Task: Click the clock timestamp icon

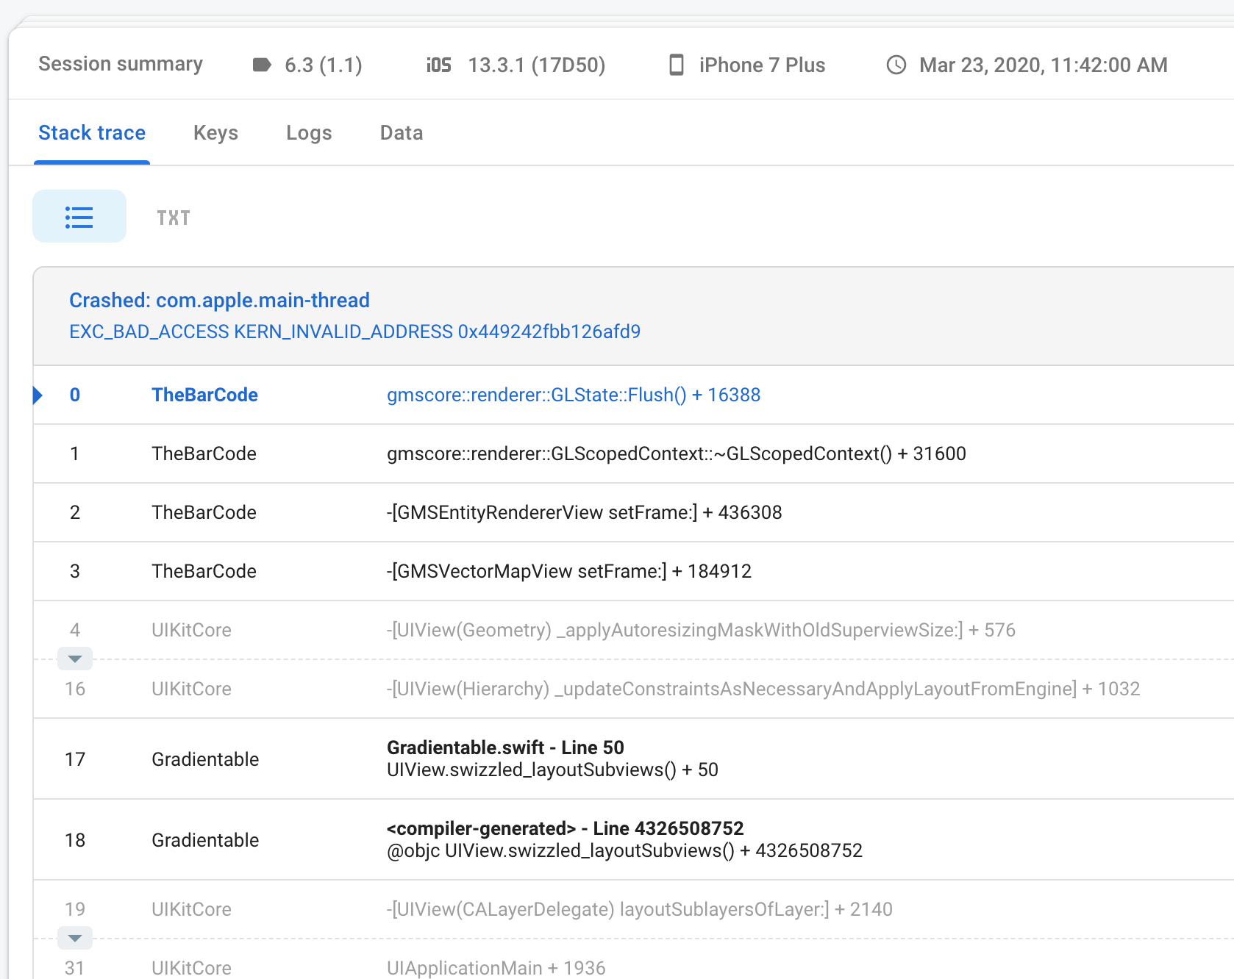Action: 896,65
